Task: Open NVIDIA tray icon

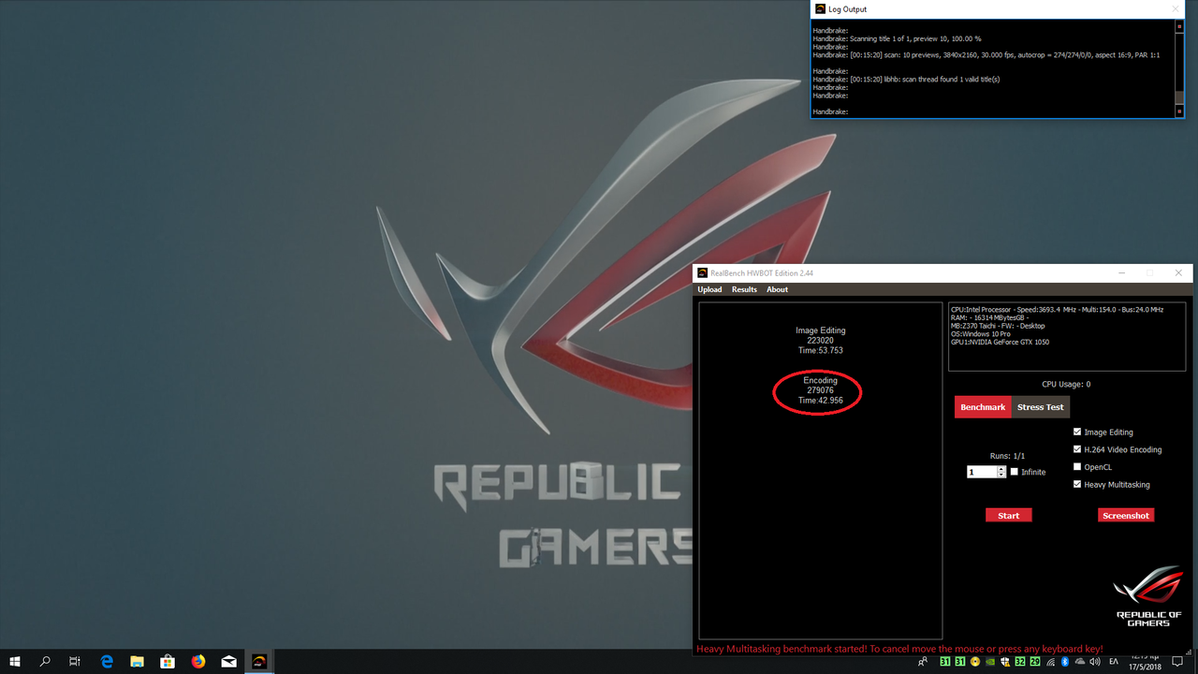Action: [x=990, y=662]
